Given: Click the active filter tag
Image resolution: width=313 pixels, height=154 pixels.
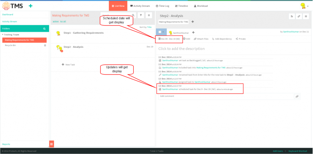Looking at the screenshot, I should [56, 21].
